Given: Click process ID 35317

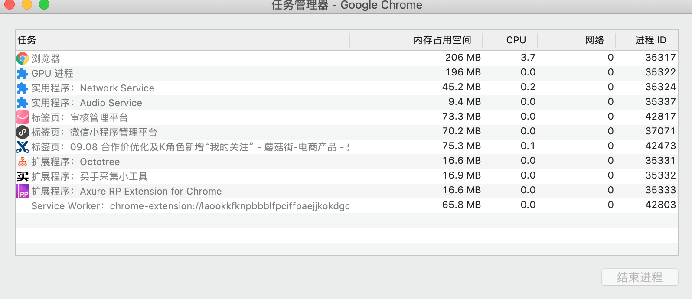Looking at the screenshot, I should tap(660, 58).
